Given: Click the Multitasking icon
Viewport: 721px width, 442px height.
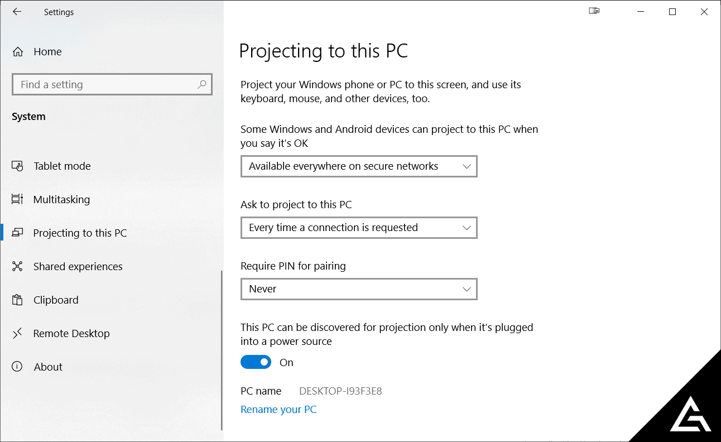Looking at the screenshot, I should 17,199.
